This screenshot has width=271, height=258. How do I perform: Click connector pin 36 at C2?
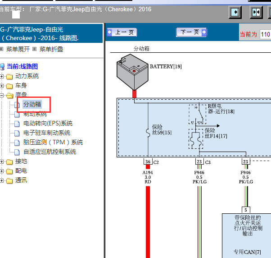pos(148,162)
